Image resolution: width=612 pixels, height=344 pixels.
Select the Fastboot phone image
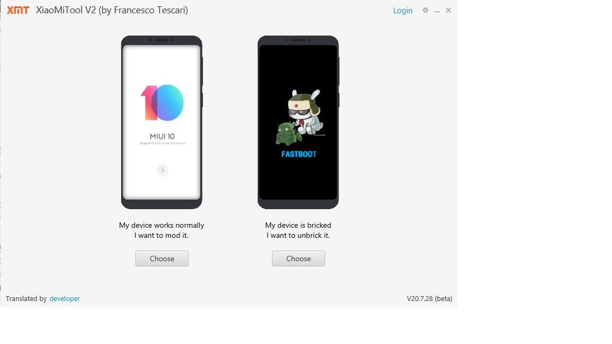tap(298, 122)
